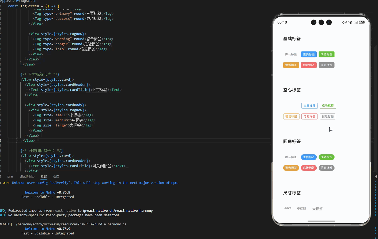Tap the battery 100 indicator on phone

362,22
